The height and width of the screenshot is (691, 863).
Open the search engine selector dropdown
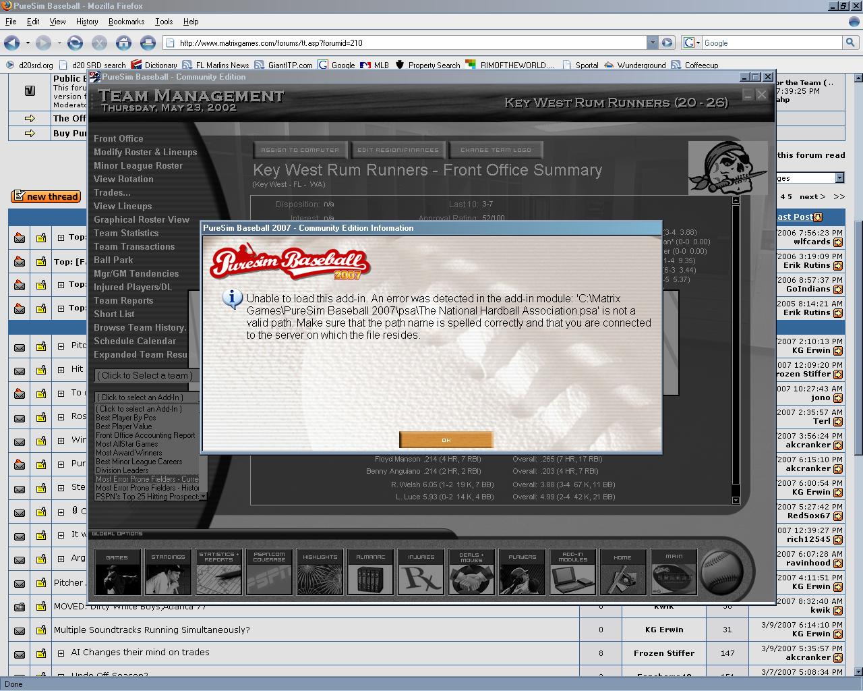tap(692, 43)
